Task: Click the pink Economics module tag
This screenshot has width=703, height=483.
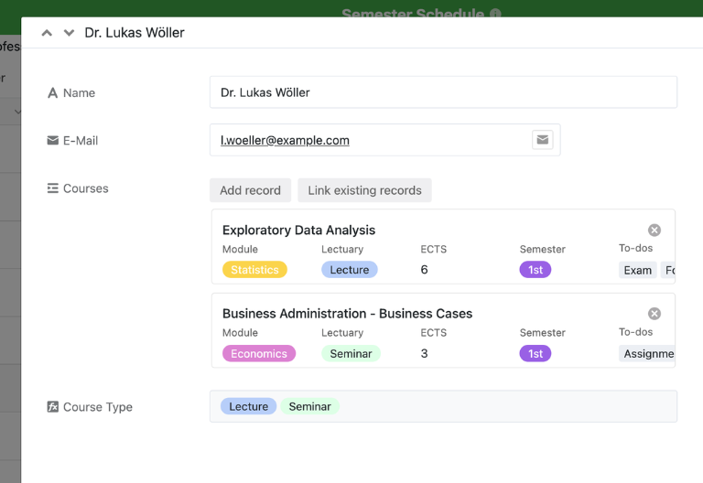Action: [259, 353]
